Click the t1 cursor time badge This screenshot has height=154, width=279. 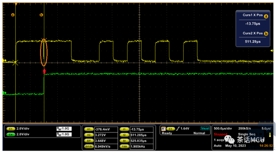click(x=124, y=129)
